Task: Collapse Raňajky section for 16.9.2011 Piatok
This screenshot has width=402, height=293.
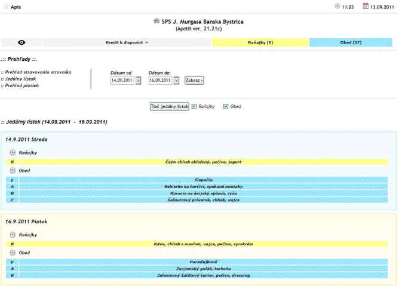Action: [13, 235]
